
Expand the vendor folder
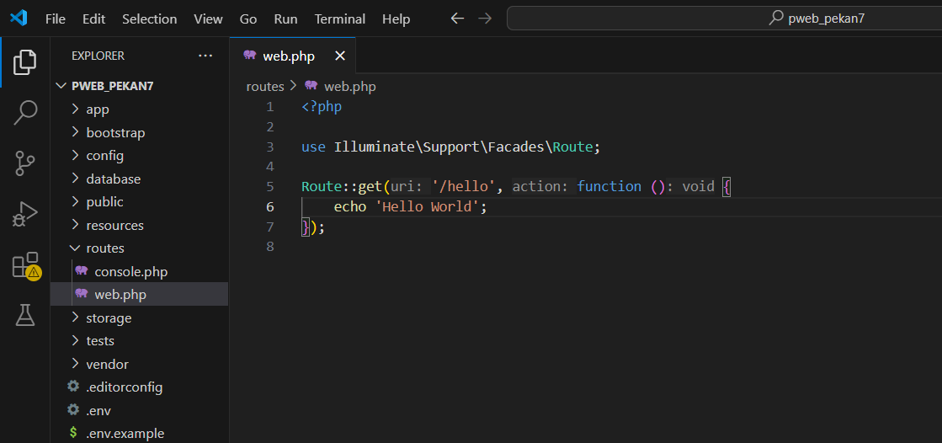click(x=106, y=365)
